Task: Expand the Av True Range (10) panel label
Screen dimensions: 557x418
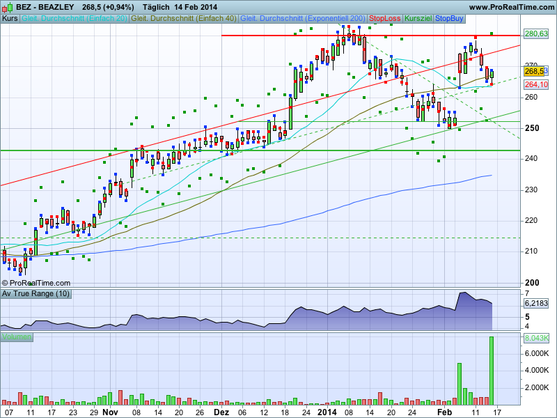Action: click(35, 293)
